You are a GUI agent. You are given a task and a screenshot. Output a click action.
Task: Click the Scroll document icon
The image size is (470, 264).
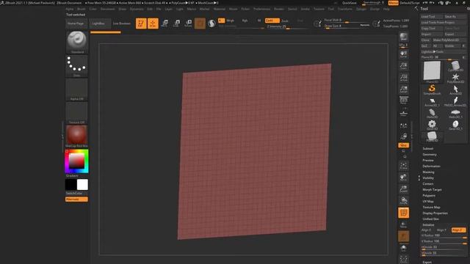pos(404,54)
